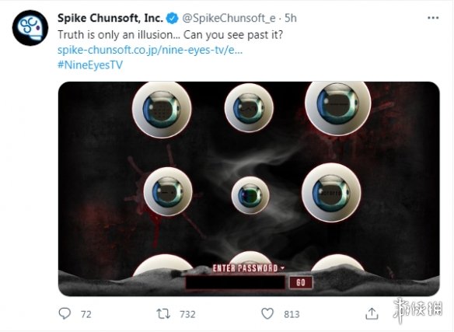Viewport: 454px width, 332px height.
Task: Like the tweet with heart icon
Action: click(x=267, y=314)
